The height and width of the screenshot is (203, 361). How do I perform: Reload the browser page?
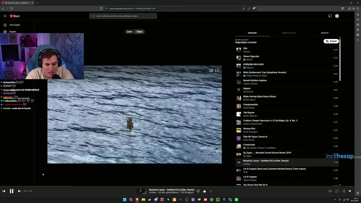tap(12, 8)
